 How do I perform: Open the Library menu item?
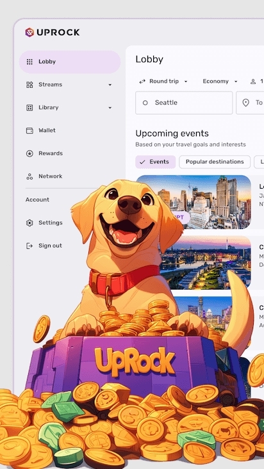(x=70, y=107)
